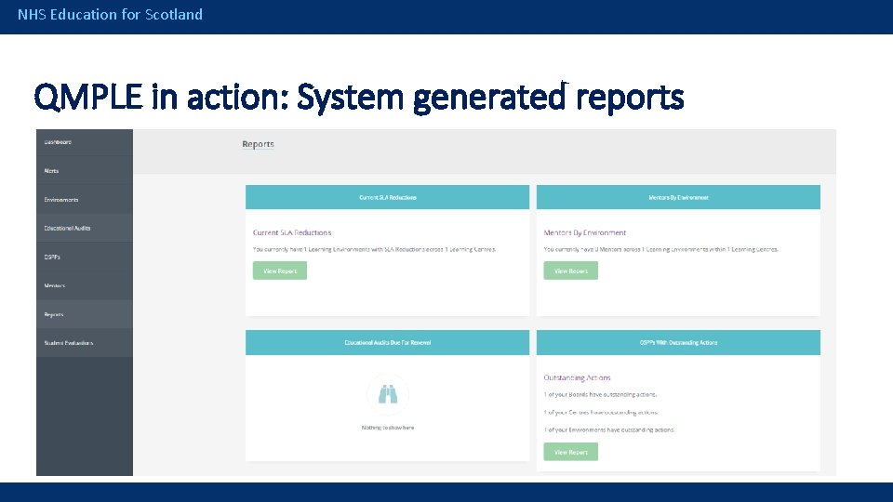Select Educational Audits sidebar item
Viewport: 893px width, 502px height.
click(85, 229)
